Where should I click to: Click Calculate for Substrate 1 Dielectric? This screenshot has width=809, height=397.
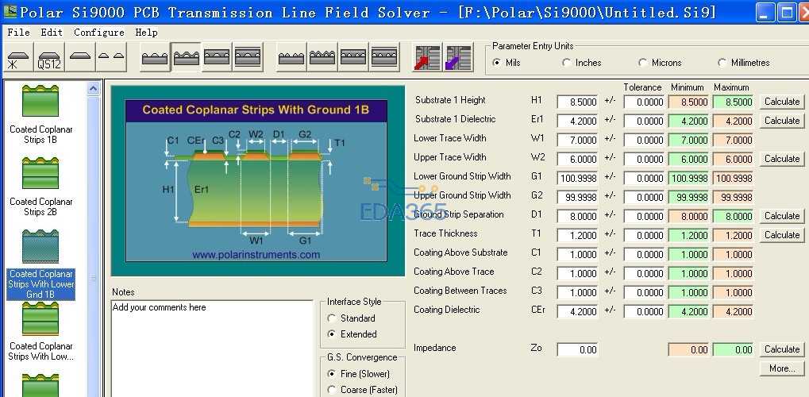[782, 121]
